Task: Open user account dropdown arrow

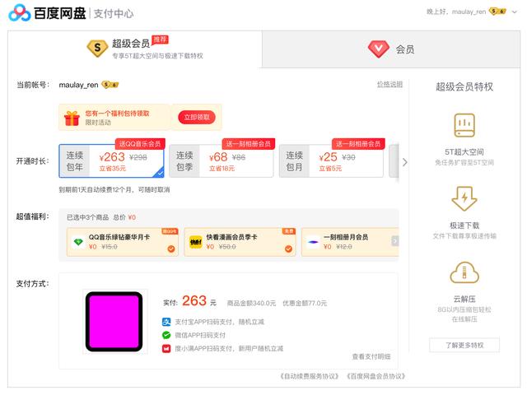Action: pyautogui.click(x=514, y=12)
